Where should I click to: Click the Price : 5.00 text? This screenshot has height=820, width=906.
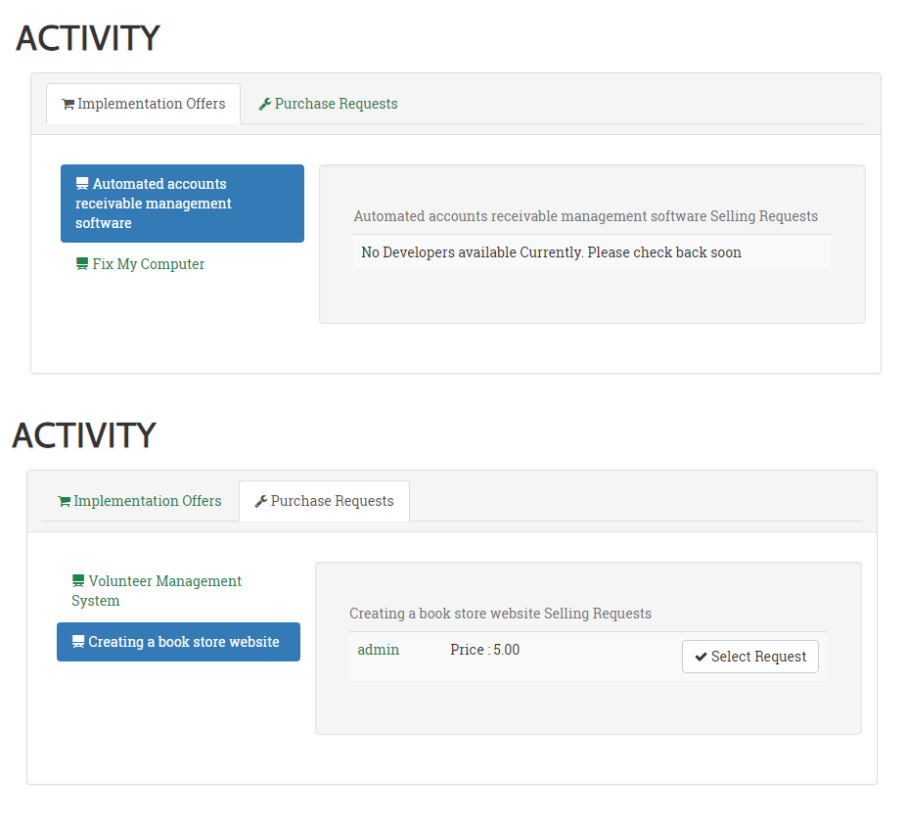point(484,650)
